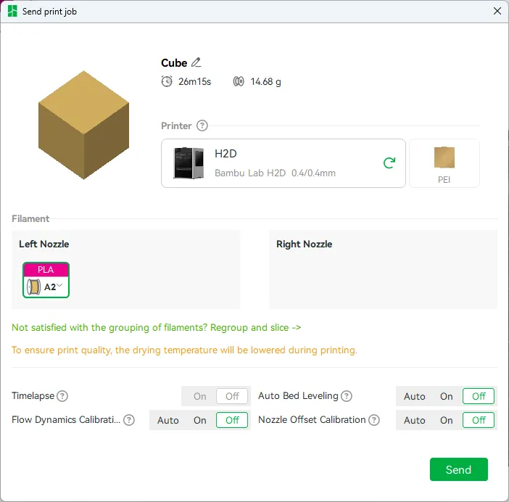Select the PEI build plate option
509x502 pixels.
444,163
